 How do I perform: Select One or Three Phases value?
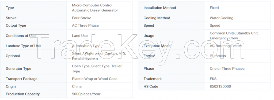pyautogui.click(x=227, y=69)
